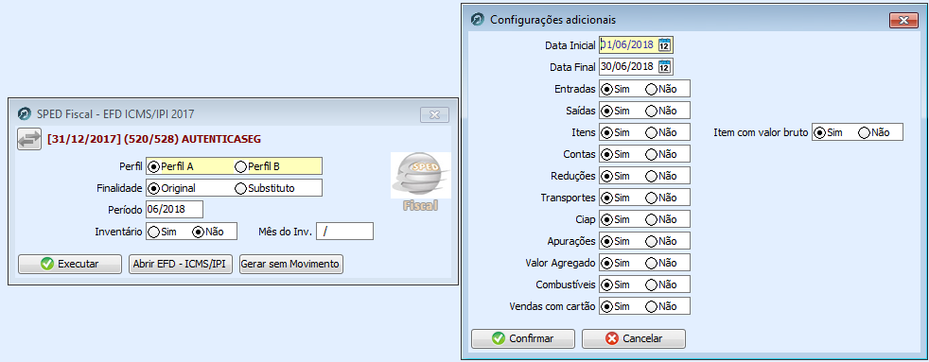The width and height of the screenshot is (929, 362).
Task: Set Inventário to Não
Action: pyautogui.click(x=208, y=232)
